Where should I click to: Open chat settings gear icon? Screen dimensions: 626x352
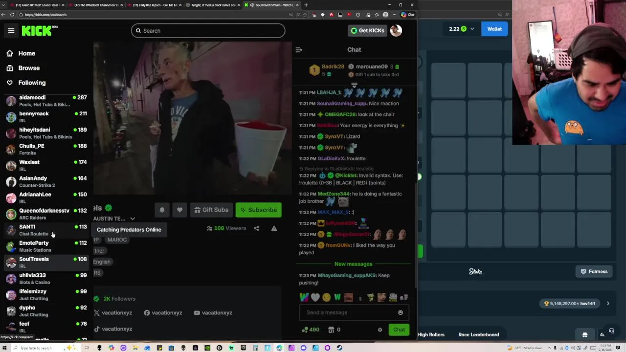tap(380, 330)
